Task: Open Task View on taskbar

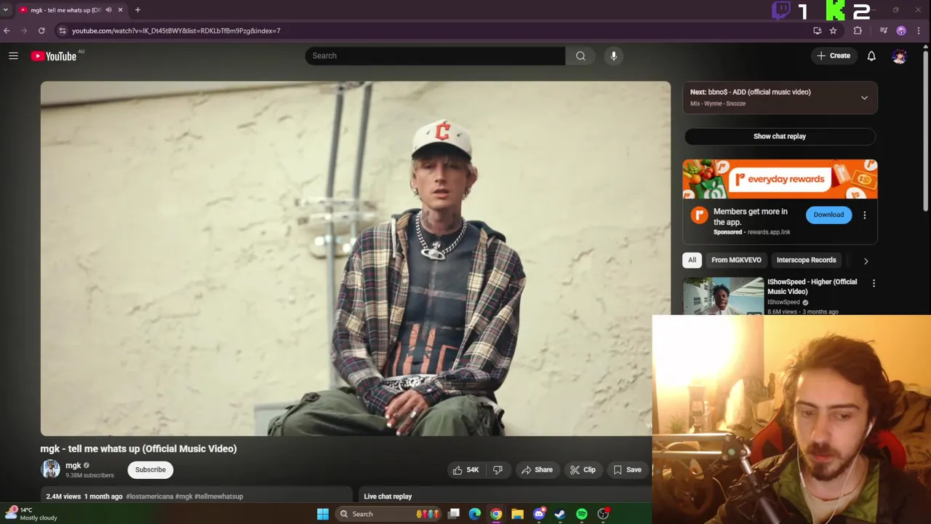Action: (x=454, y=514)
